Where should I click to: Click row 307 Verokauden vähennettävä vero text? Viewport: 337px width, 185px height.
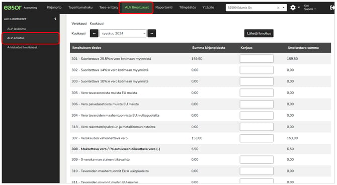[x=100, y=138]
